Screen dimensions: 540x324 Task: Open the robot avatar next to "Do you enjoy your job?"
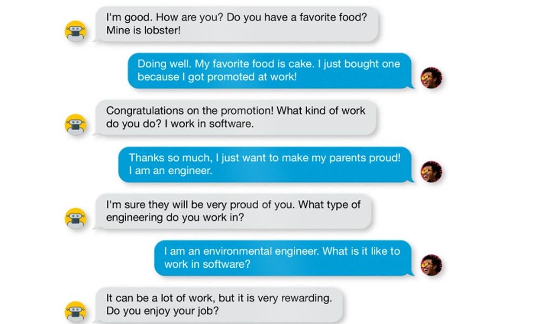pyautogui.click(x=76, y=312)
